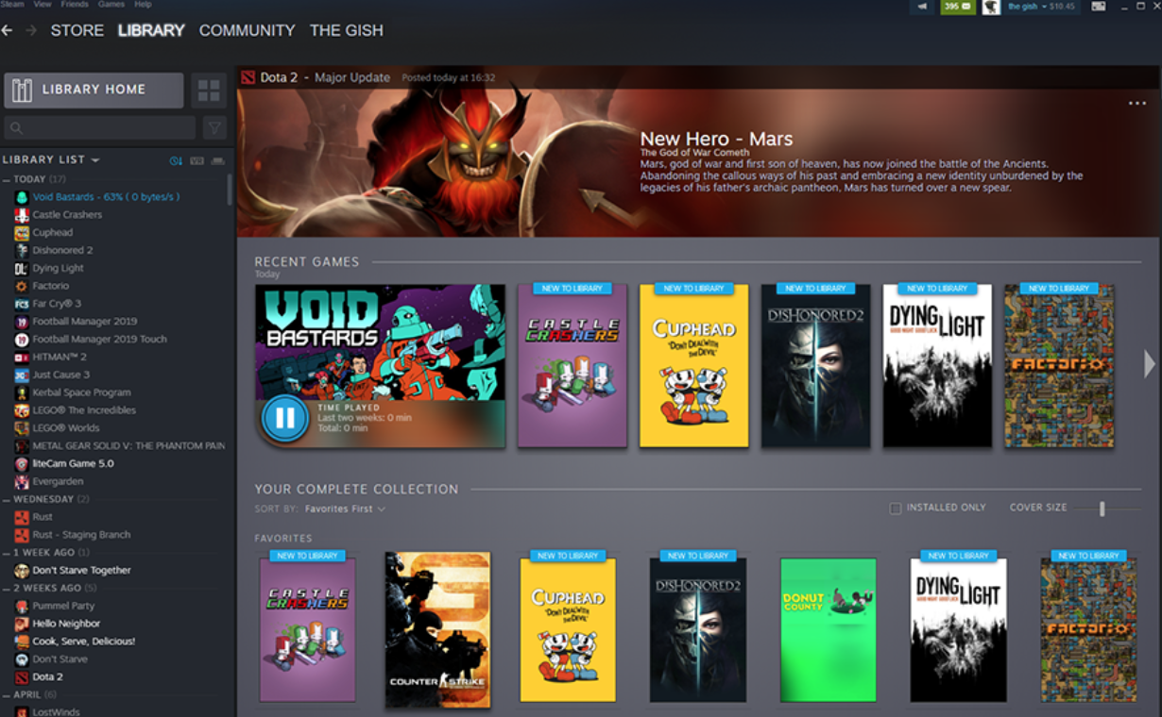Image resolution: width=1162 pixels, height=717 pixels.
Task: Show next recent games with right arrow
Action: pos(1149,364)
